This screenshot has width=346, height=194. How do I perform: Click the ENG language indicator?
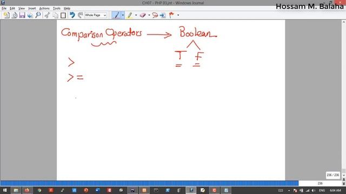(x=322, y=190)
